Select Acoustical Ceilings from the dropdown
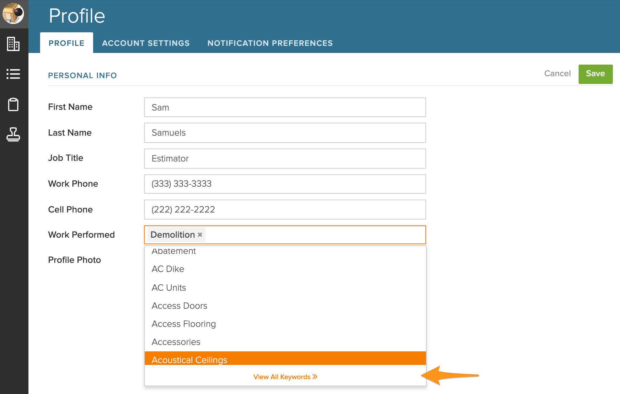 pyautogui.click(x=285, y=359)
